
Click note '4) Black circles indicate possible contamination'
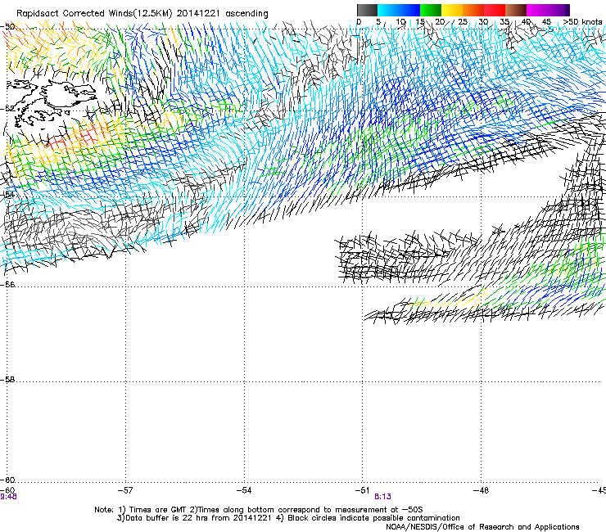tap(367, 518)
